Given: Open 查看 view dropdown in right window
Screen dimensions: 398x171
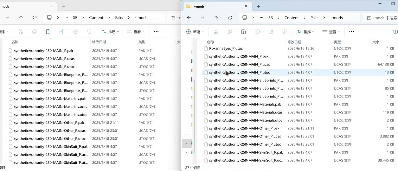Looking at the screenshot, I should point(331,32).
